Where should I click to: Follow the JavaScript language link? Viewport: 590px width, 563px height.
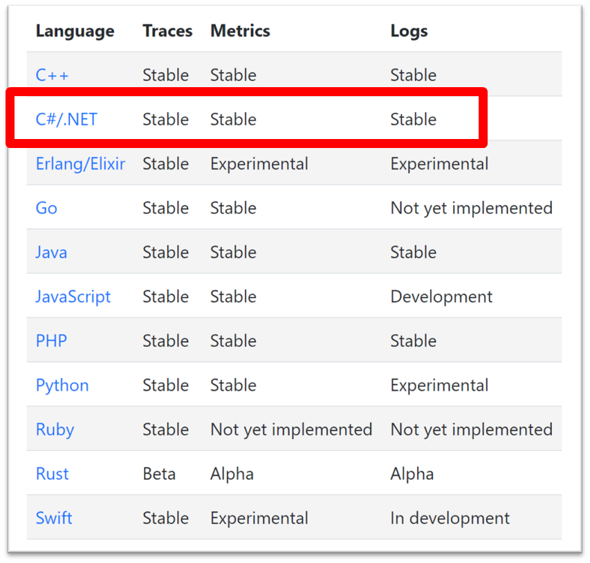click(x=73, y=297)
